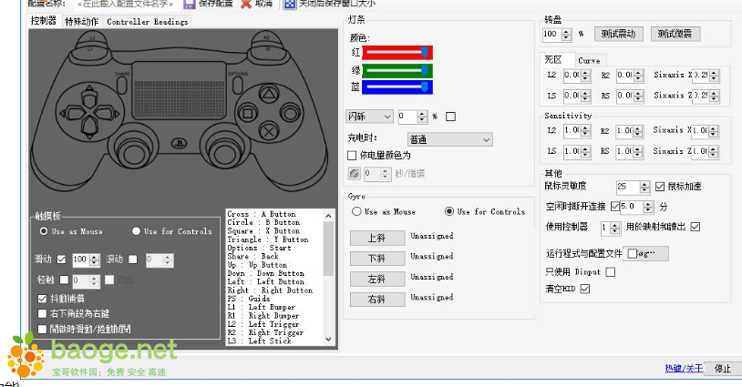The height and width of the screenshot is (387, 742).
Task: Click the 上斜 tilt up button
Action: 376,238
